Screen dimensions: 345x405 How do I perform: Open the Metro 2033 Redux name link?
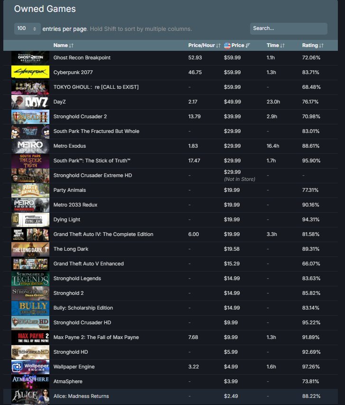75,205
